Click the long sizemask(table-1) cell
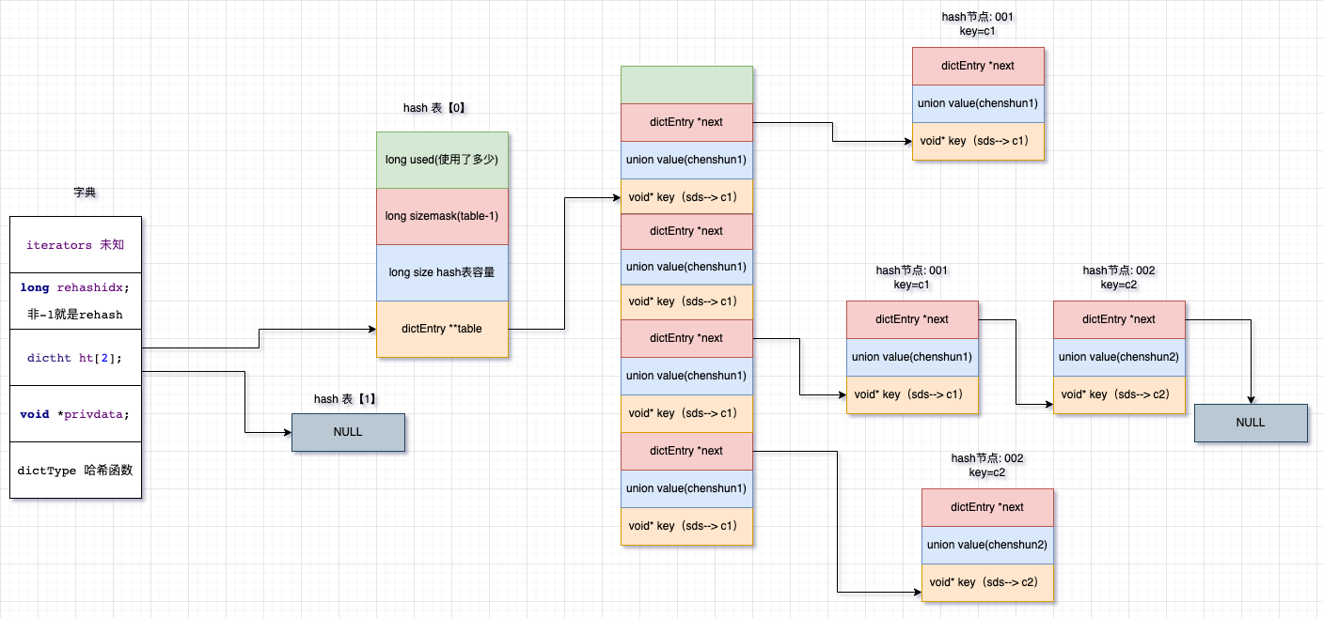Viewport: 1323px width, 618px height. [x=442, y=216]
